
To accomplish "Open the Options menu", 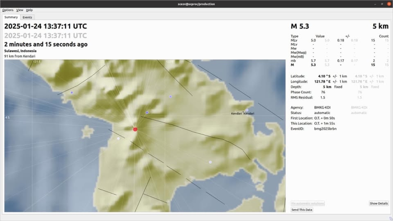I will click(8, 10).
